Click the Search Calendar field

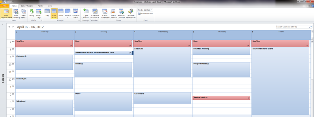pyautogui.click(x=294, y=27)
